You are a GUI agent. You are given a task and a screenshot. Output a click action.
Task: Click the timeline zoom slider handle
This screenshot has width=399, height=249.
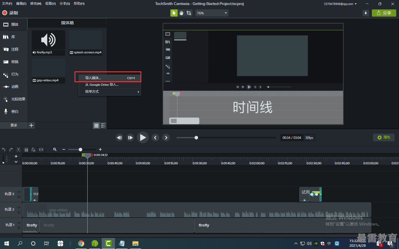click(x=80, y=149)
